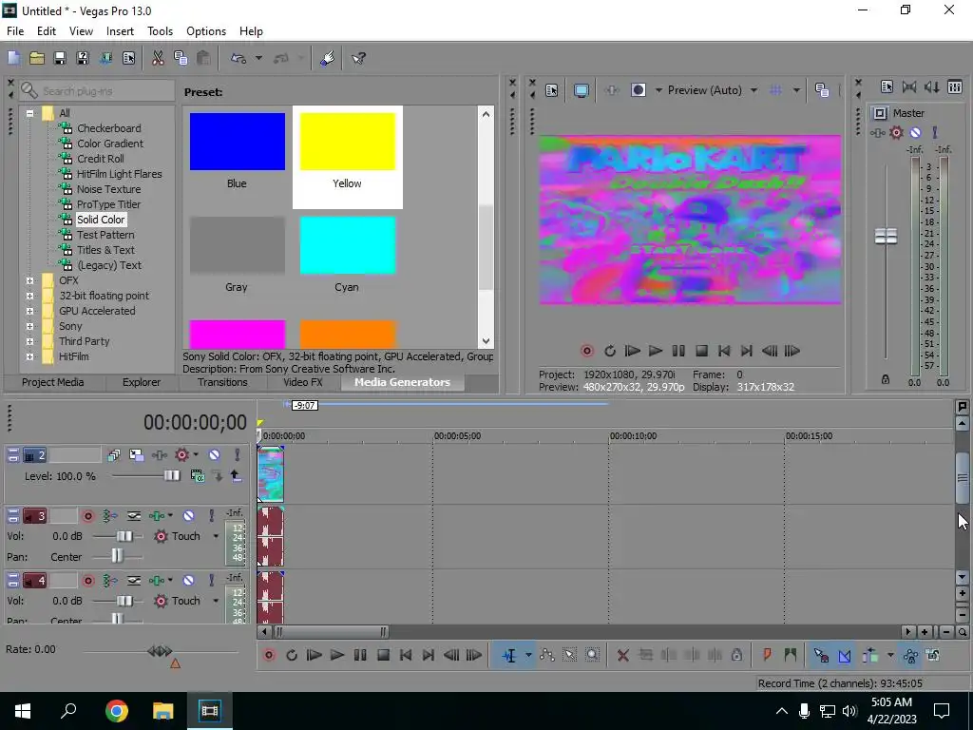Image resolution: width=973 pixels, height=730 pixels.
Task: Switch to the Video FX tab
Action: click(303, 382)
